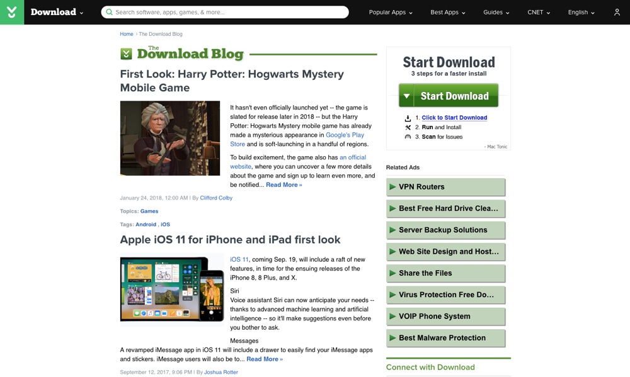This screenshot has height=377, width=630.
Task: Open the Best Apps menu
Action: pyautogui.click(x=447, y=13)
